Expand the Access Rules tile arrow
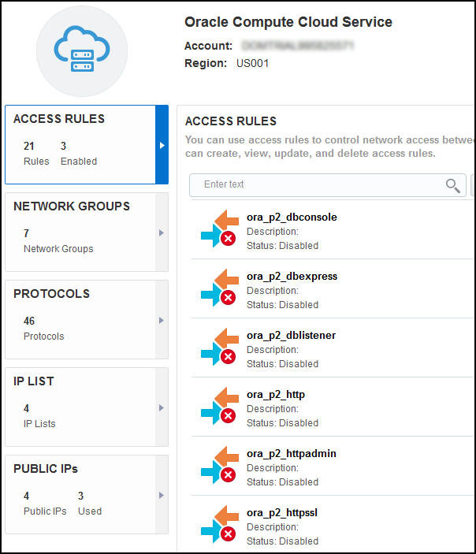476x554 pixels. pos(162,145)
